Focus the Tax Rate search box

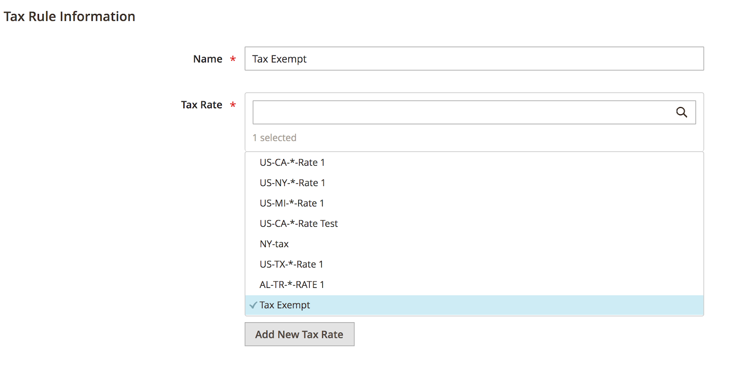tap(474, 112)
